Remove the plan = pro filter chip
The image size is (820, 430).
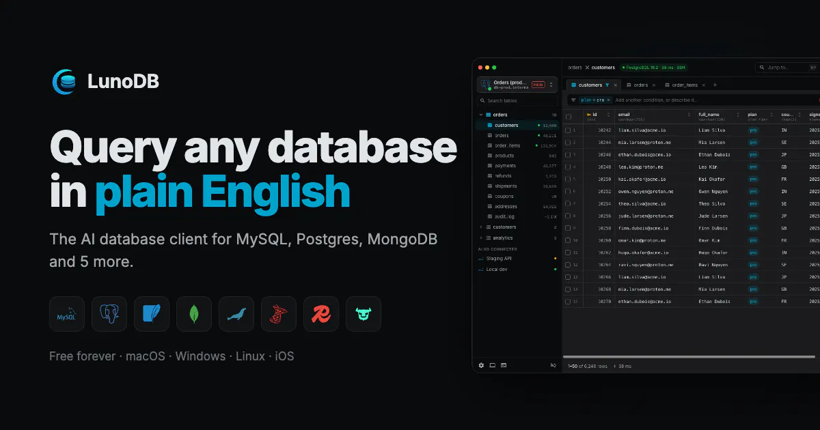608,100
